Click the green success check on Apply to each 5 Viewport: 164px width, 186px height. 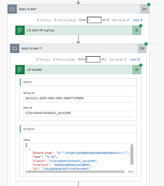(x=146, y=44)
